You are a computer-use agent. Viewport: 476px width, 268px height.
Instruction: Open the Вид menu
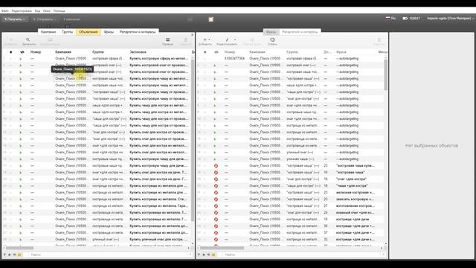37,10
